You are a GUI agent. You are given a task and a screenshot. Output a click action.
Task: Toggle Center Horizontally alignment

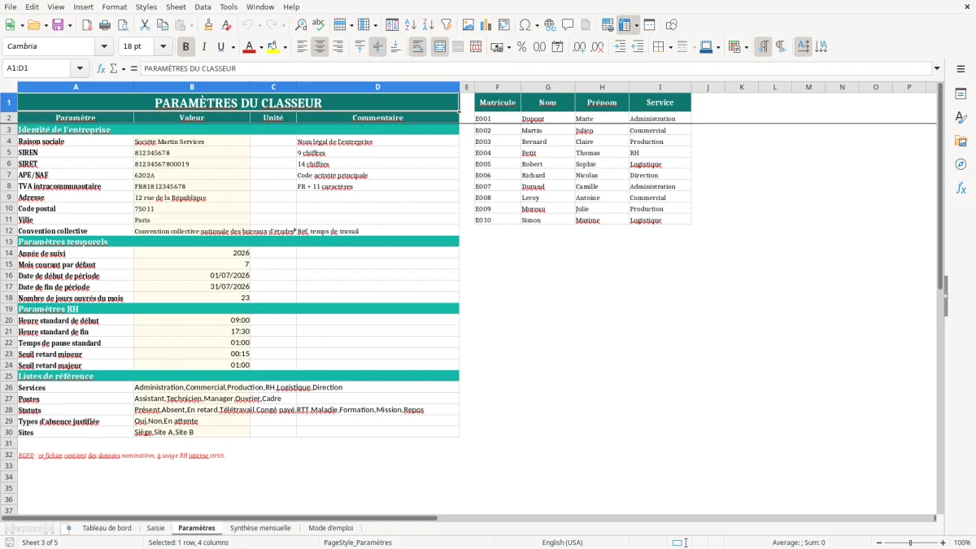point(320,47)
